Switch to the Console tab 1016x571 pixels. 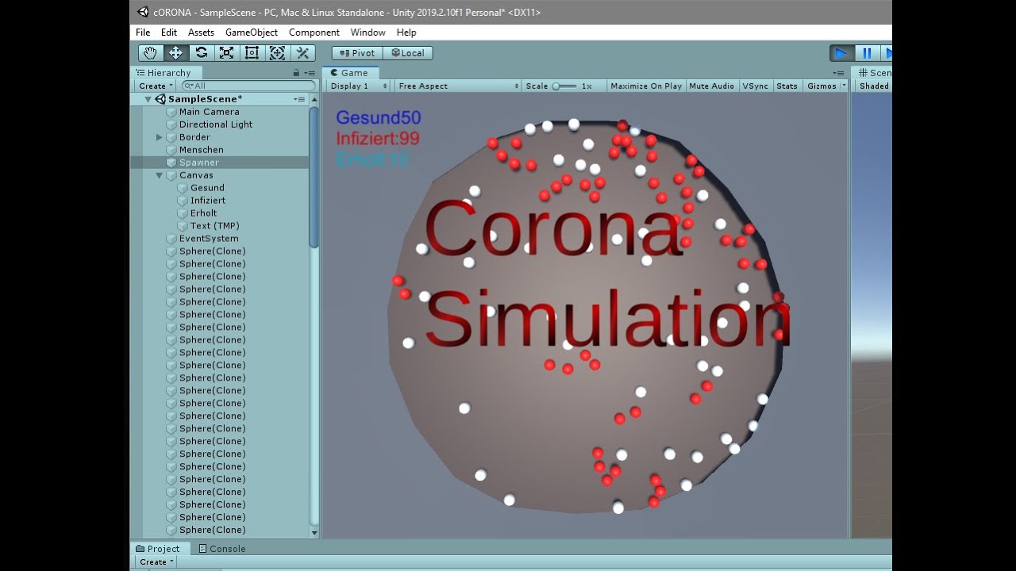click(221, 549)
